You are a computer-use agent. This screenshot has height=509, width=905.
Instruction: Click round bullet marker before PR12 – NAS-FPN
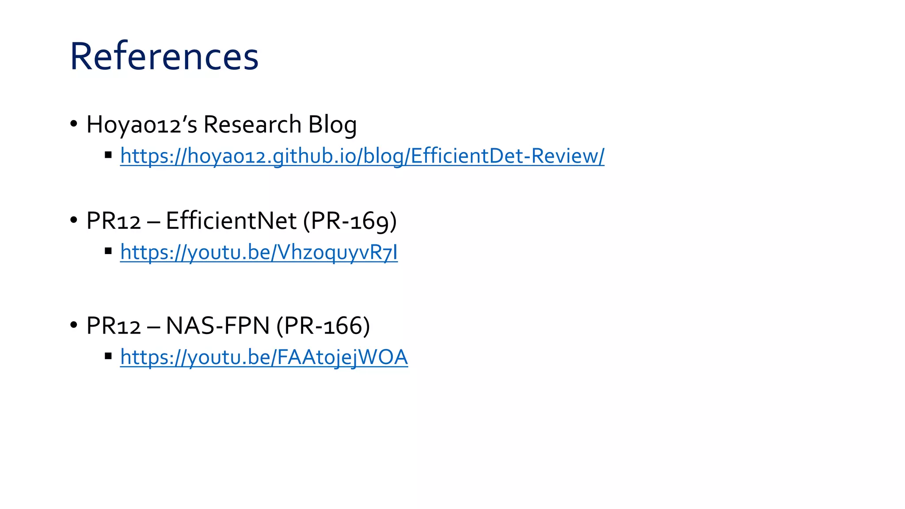pyautogui.click(x=74, y=325)
